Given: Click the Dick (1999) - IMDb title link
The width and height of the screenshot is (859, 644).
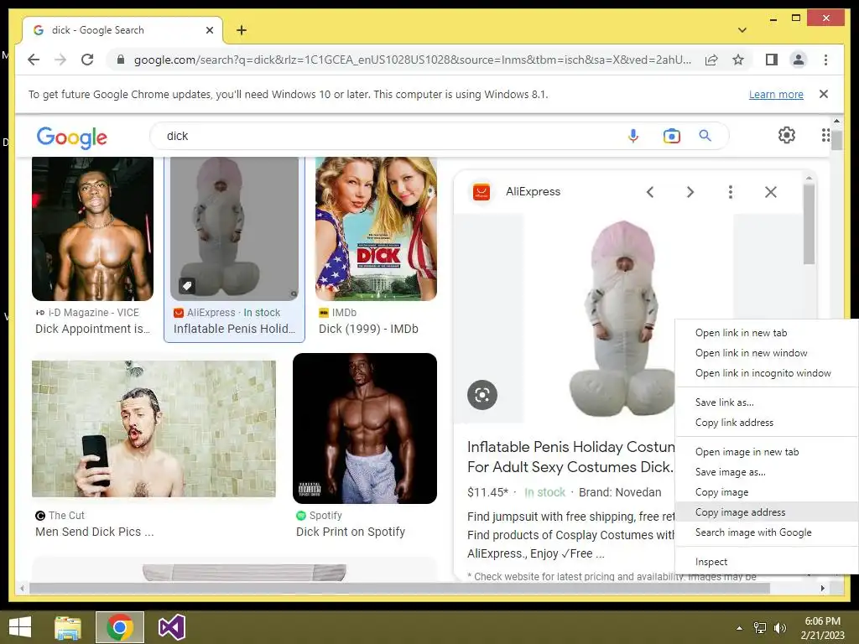Looking at the screenshot, I should click(x=368, y=329).
